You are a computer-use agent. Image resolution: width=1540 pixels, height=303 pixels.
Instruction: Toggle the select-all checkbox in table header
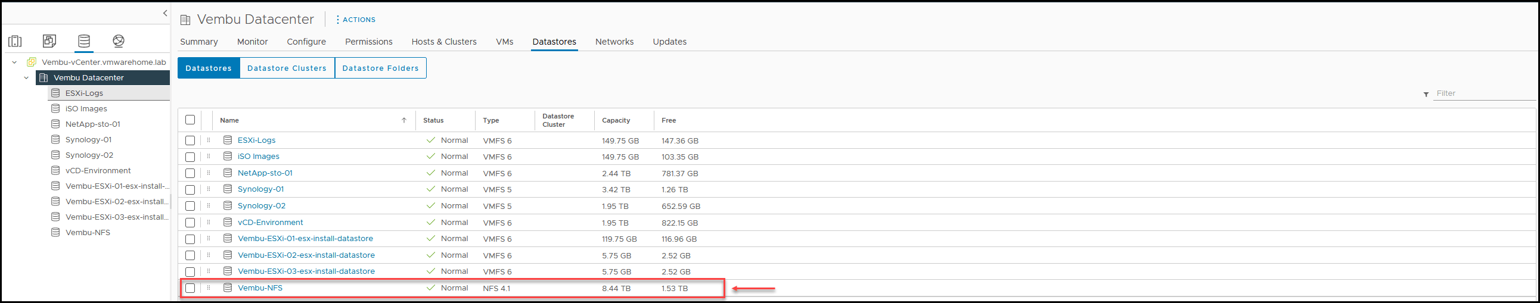click(190, 120)
